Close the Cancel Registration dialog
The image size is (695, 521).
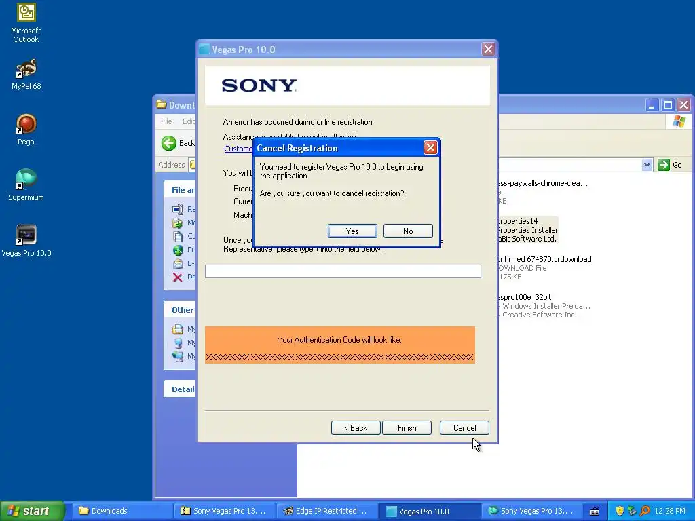click(x=430, y=147)
